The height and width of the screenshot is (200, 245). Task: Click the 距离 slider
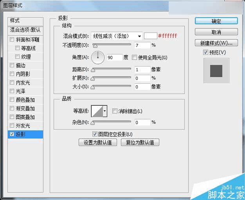coord(112,69)
